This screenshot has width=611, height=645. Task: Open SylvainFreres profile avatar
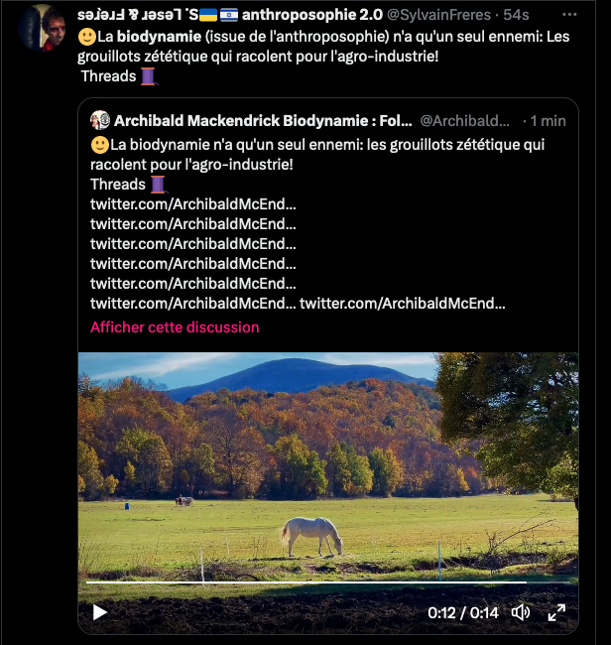coord(42,28)
